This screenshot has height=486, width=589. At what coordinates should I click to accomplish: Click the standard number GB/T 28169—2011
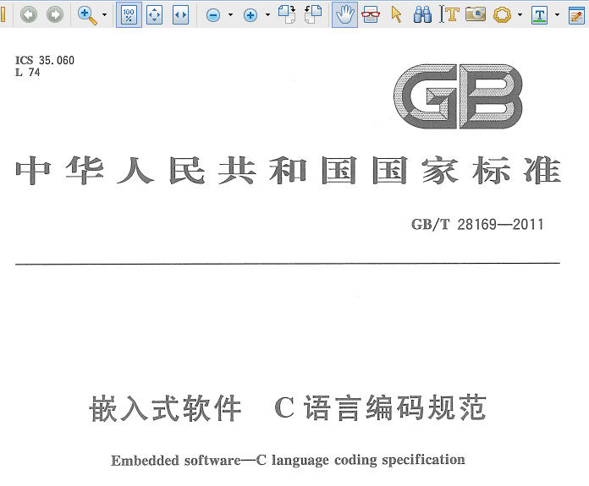point(477,225)
